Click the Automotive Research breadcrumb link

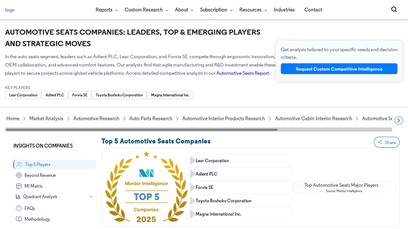[96, 119]
